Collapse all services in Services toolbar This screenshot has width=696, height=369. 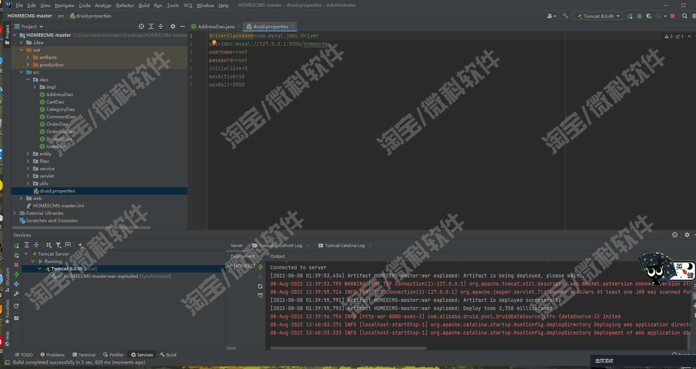pyautogui.click(x=36, y=245)
